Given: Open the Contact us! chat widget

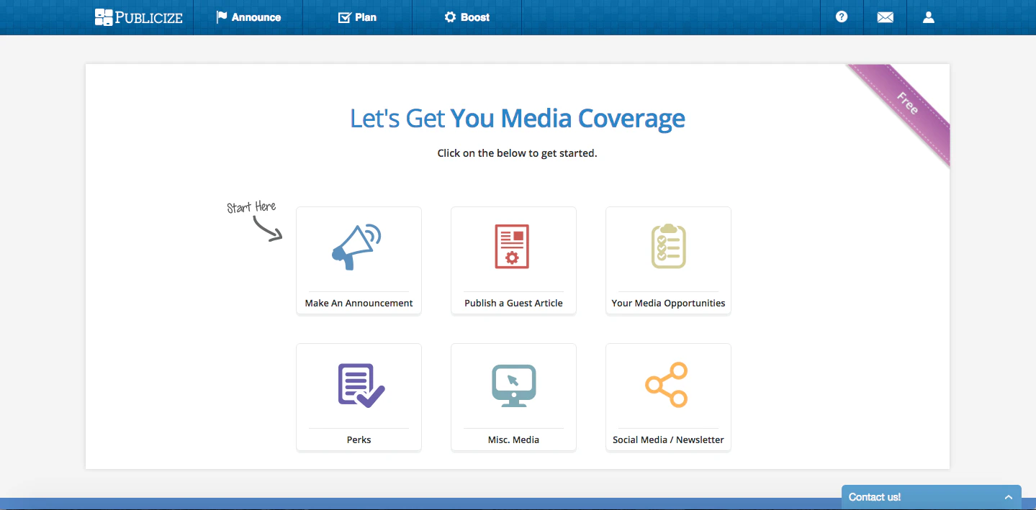Looking at the screenshot, I should [931, 497].
